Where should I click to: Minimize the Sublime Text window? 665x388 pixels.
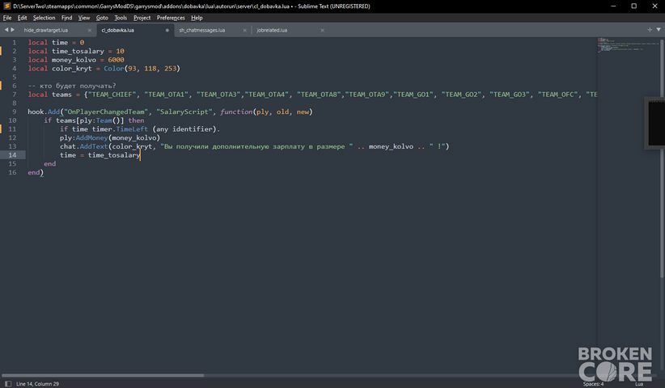pos(613,6)
